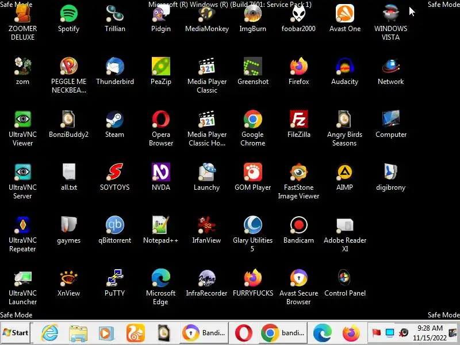Click the Start button on taskbar
The height and width of the screenshot is (345, 460).
[16, 333]
